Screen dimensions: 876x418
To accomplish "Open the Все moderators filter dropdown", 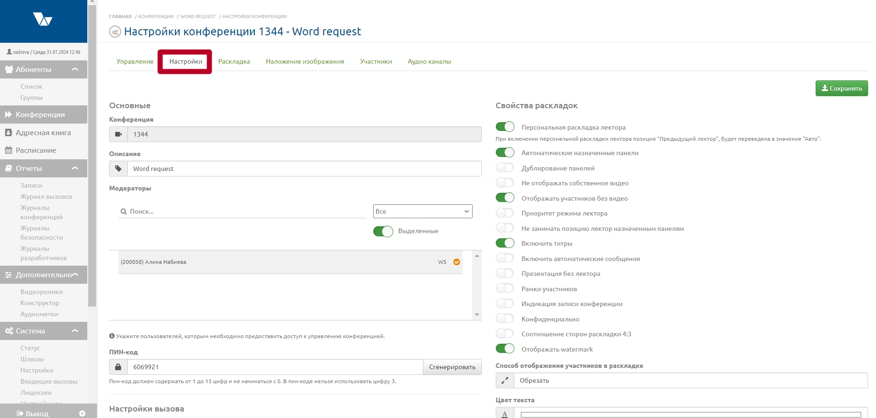I will pos(422,211).
